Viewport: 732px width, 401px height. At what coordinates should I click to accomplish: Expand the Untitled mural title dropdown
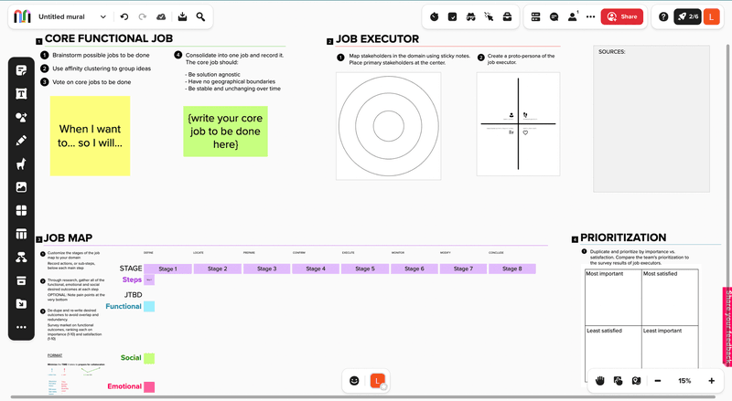coord(102,16)
